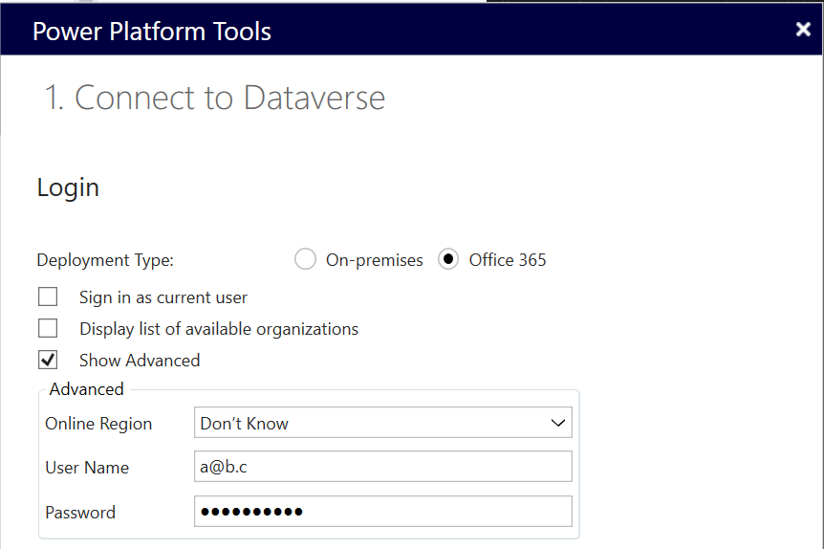Click the 1. Connect to Dataverse heading

point(215,98)
